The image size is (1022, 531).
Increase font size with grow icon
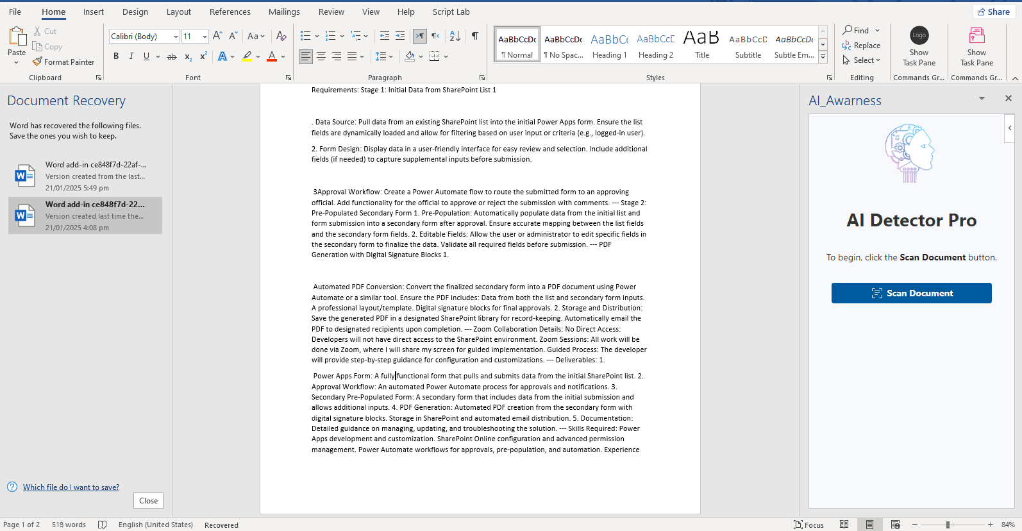coord(217,37)
